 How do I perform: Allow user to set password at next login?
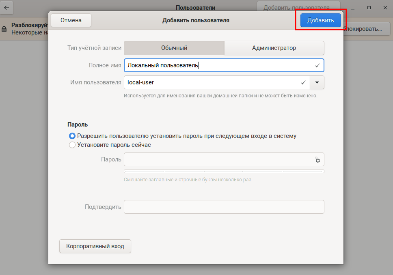pos(72,136)
